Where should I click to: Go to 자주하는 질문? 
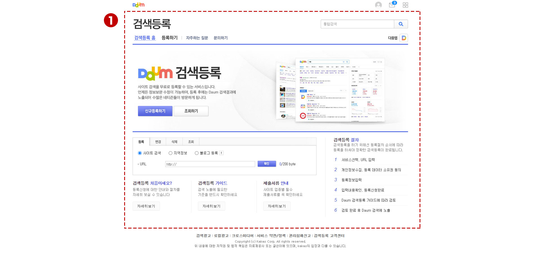[x=197, y=38]
